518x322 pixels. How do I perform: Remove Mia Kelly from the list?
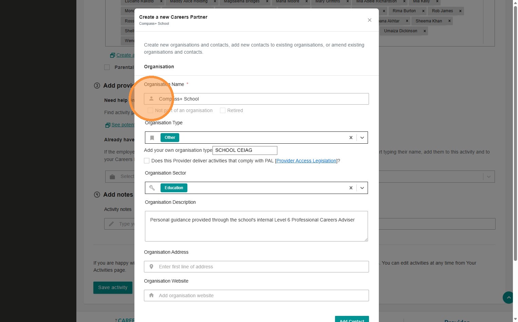(x=437, y=1)
